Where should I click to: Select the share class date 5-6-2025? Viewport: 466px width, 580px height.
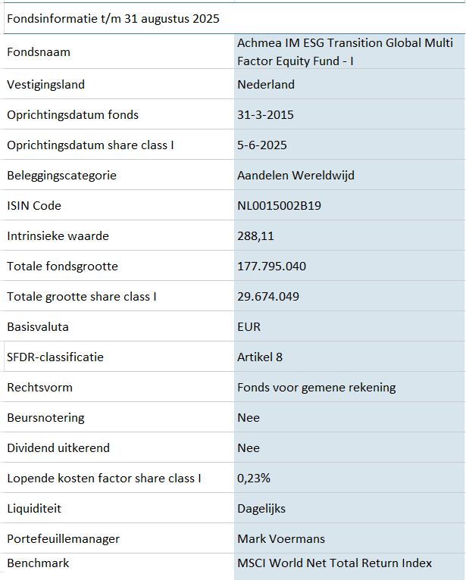pyautogui.click(x=262, y=145)
